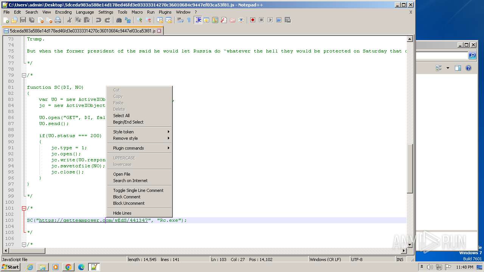484x272 pixels.
Task: Click the UTF-8 encoding status field
Action: click(x=372, y=260)
